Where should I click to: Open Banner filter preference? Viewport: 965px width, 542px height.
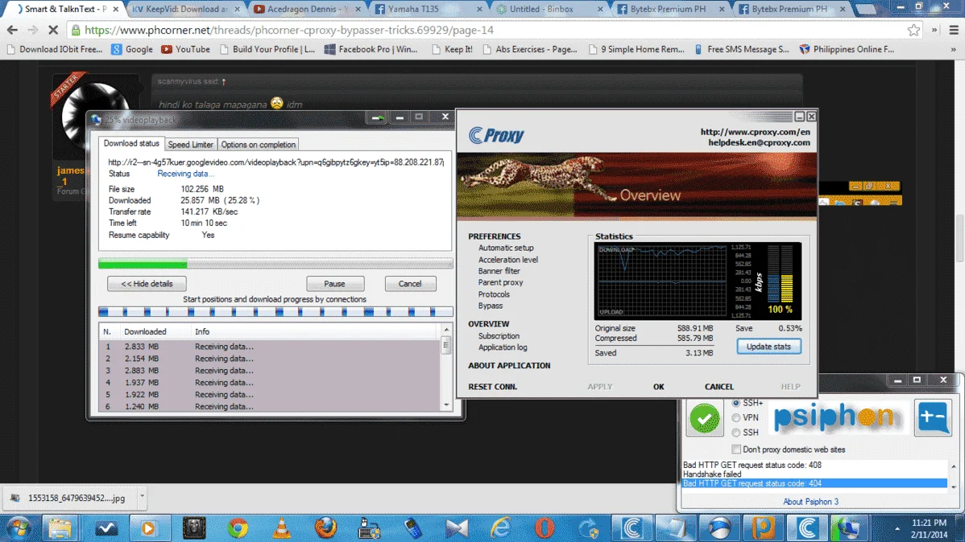pyautogui.click(x=499, y=271)
